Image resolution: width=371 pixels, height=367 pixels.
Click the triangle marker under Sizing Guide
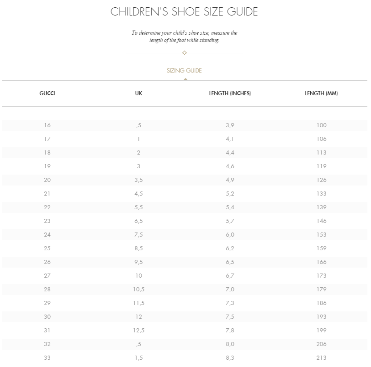pyautogui.click(x=185, y=79)
